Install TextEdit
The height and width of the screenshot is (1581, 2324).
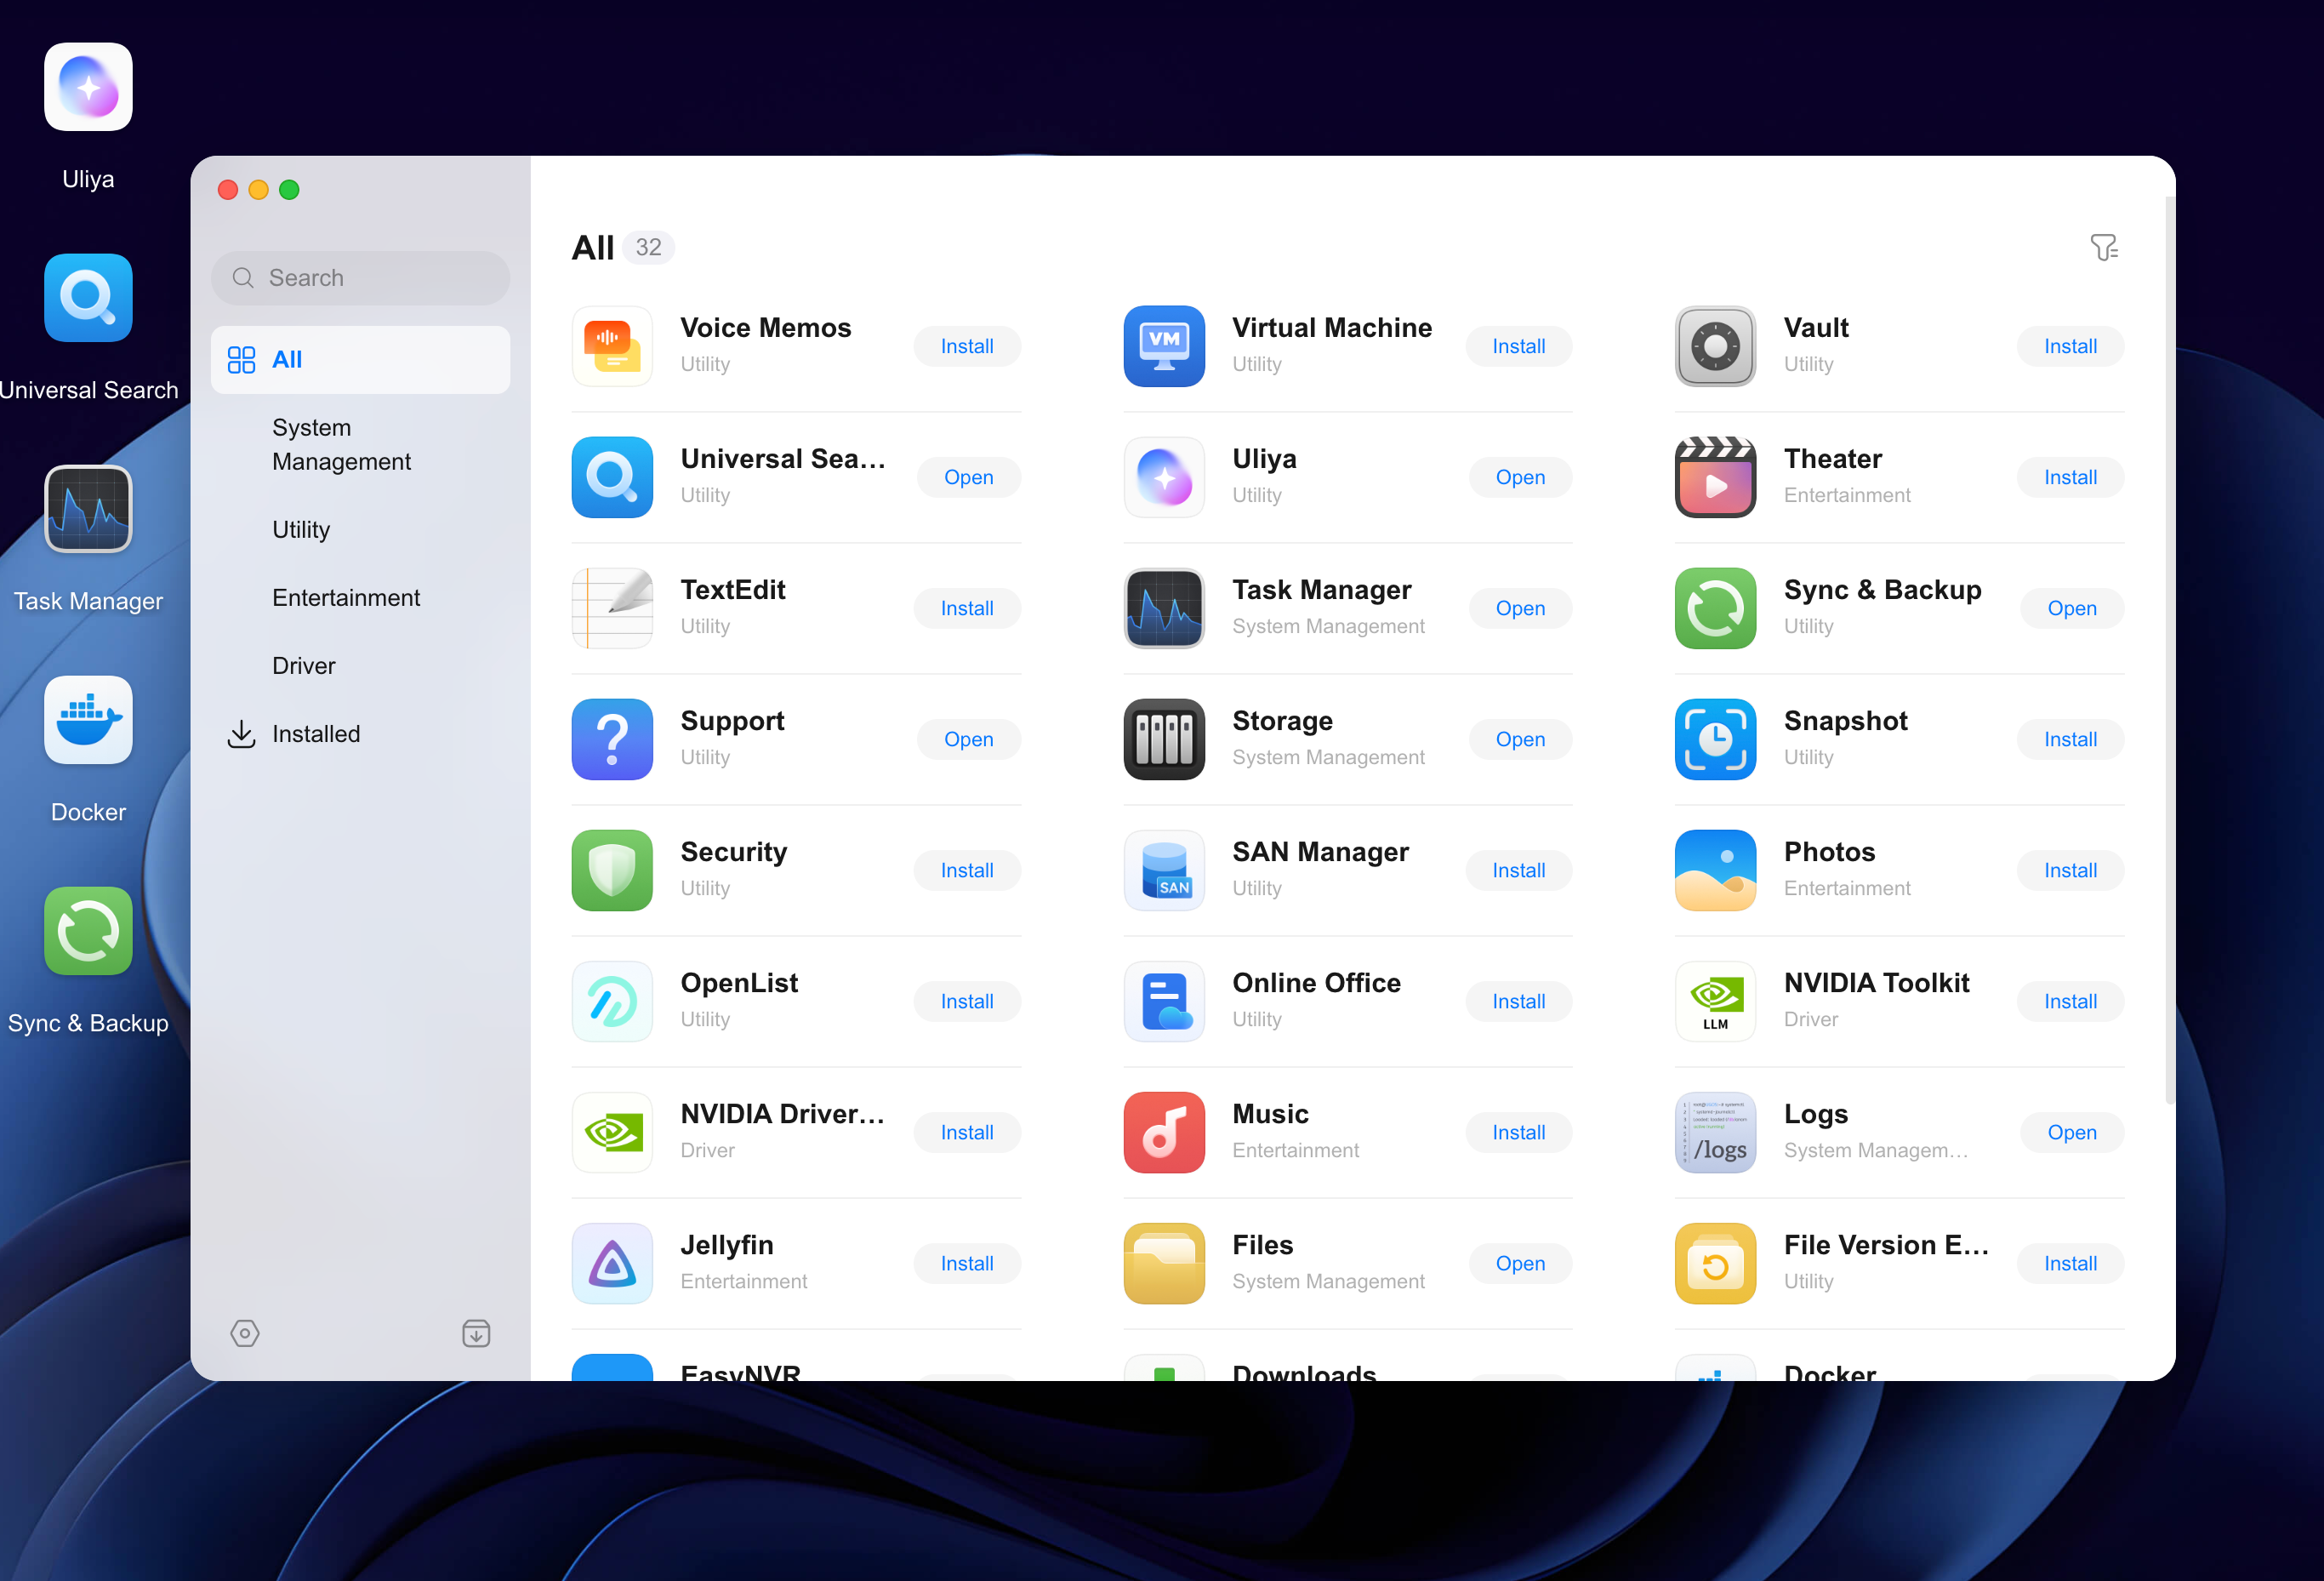[967, 608]
